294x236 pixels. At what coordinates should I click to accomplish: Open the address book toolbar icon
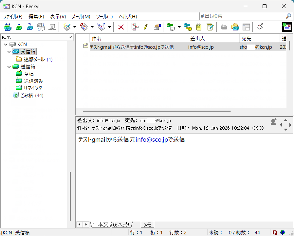pyautogui.click(x=157, y=27)
